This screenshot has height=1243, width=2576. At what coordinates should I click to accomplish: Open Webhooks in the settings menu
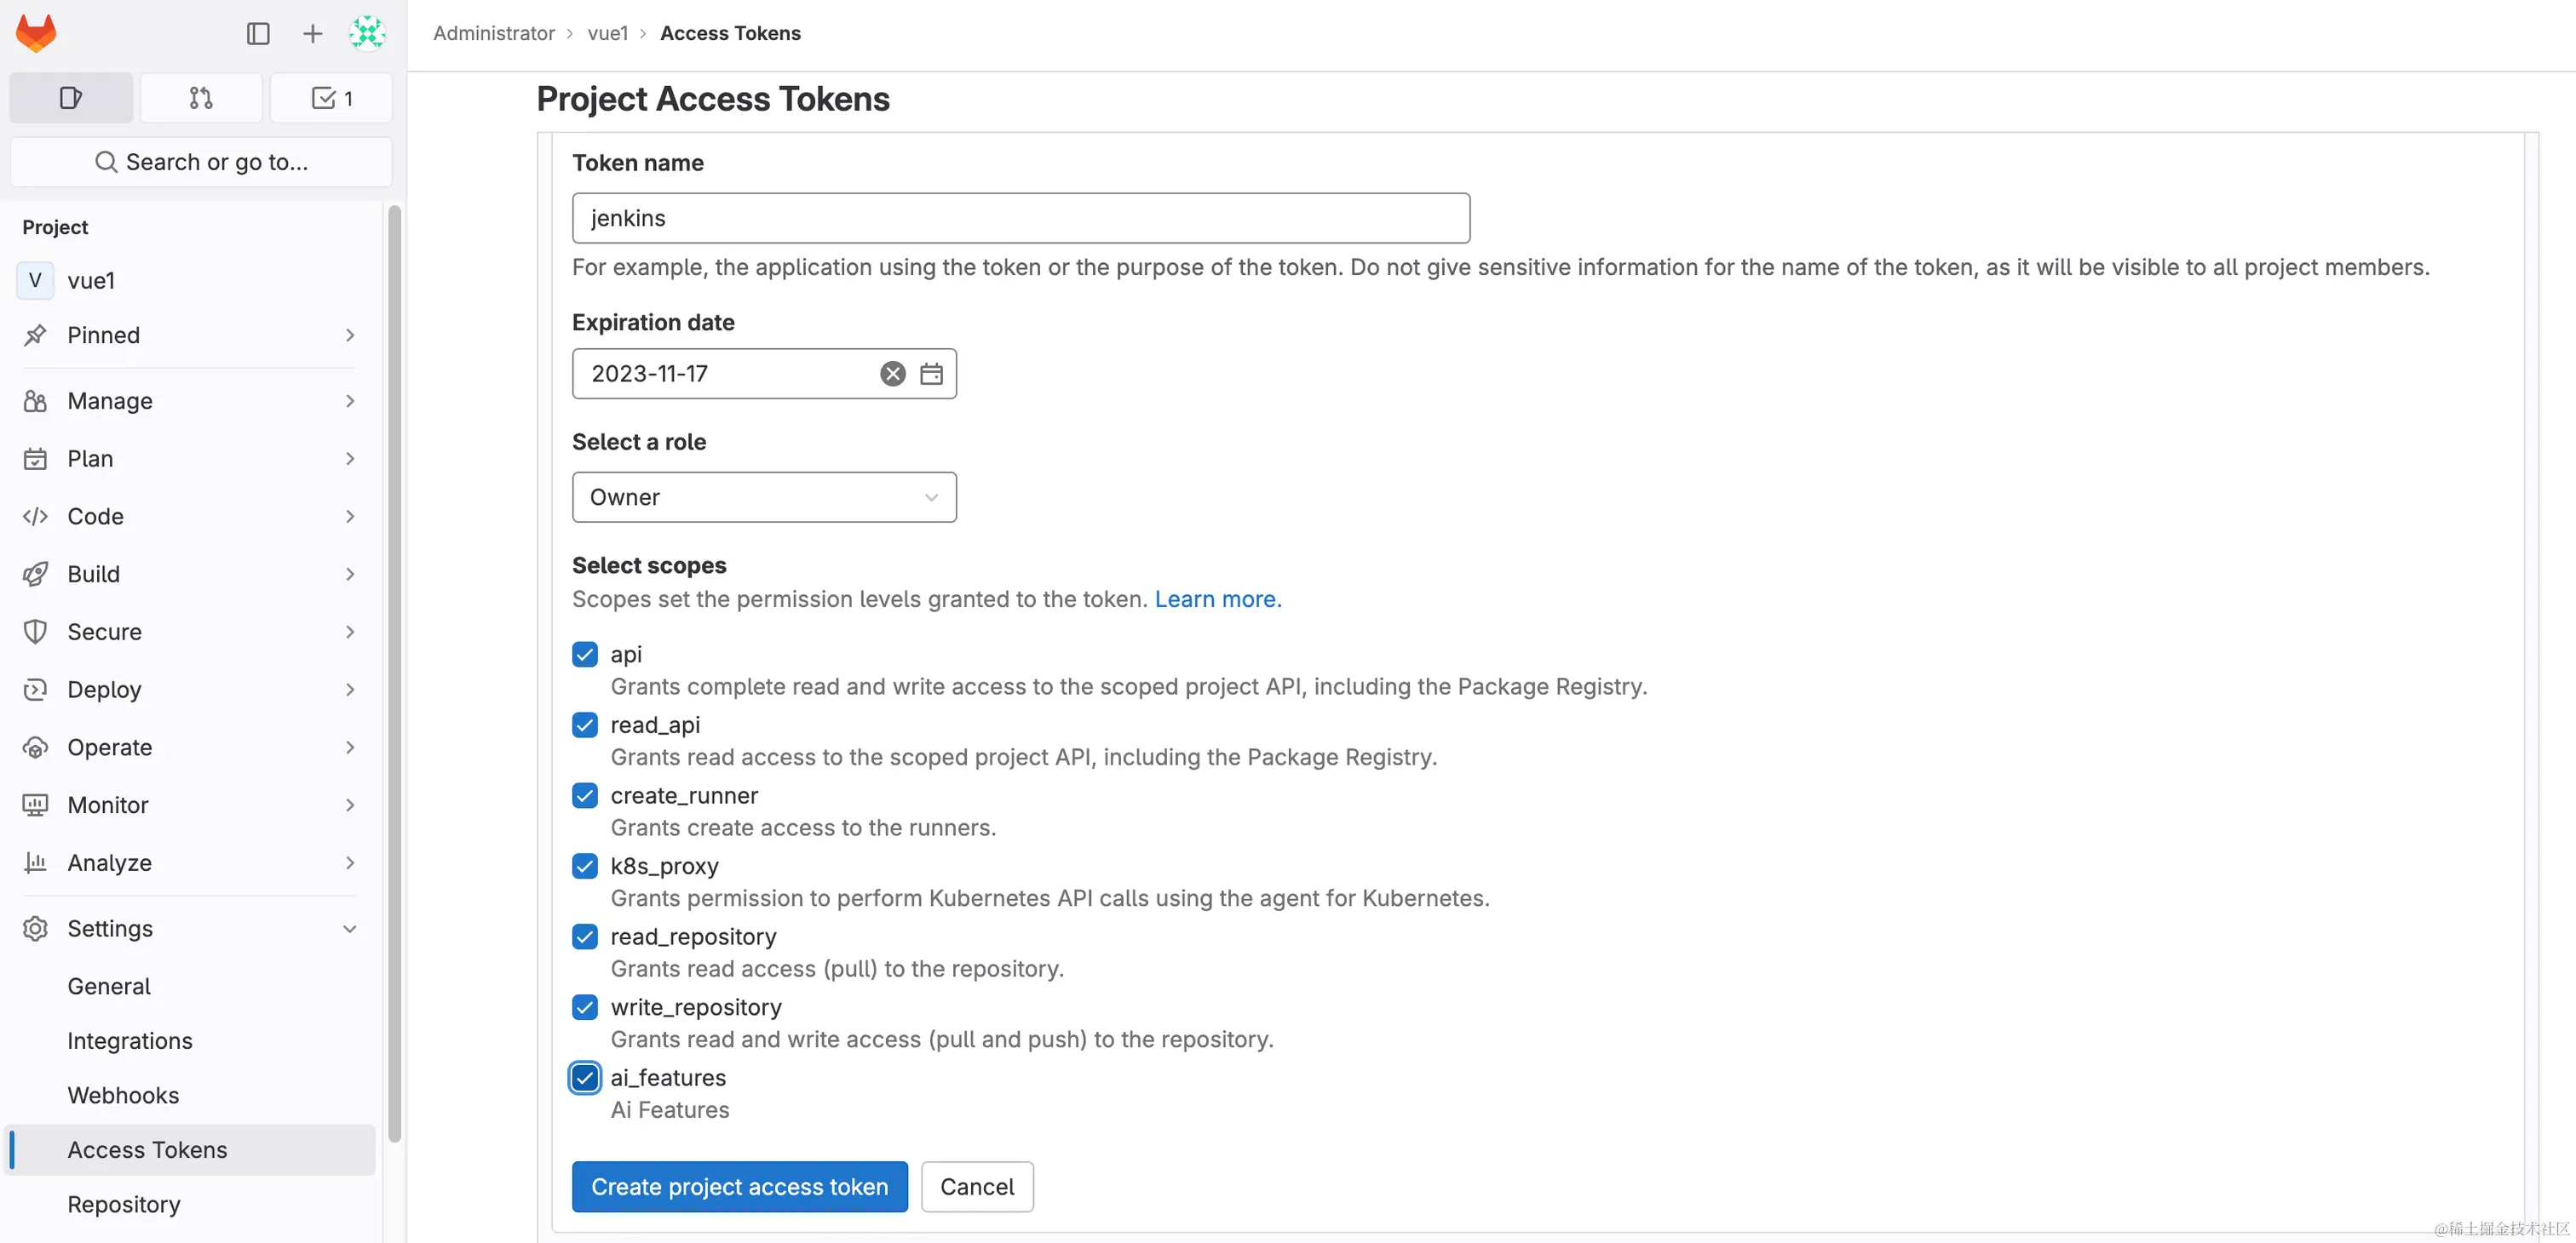[x=123, y=1095]
